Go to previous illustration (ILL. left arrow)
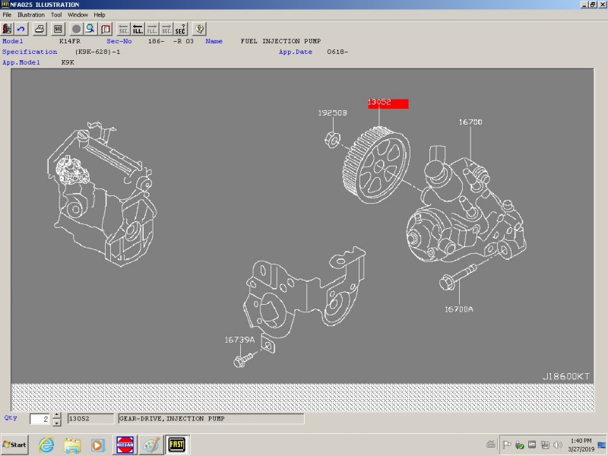The height and width of the screenshot is (456, 608). (x=138, y=29)
